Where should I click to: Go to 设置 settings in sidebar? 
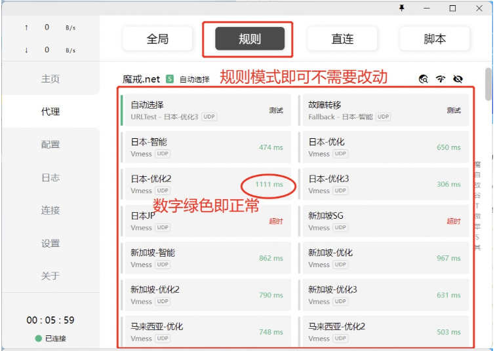[x=50, y=243]
